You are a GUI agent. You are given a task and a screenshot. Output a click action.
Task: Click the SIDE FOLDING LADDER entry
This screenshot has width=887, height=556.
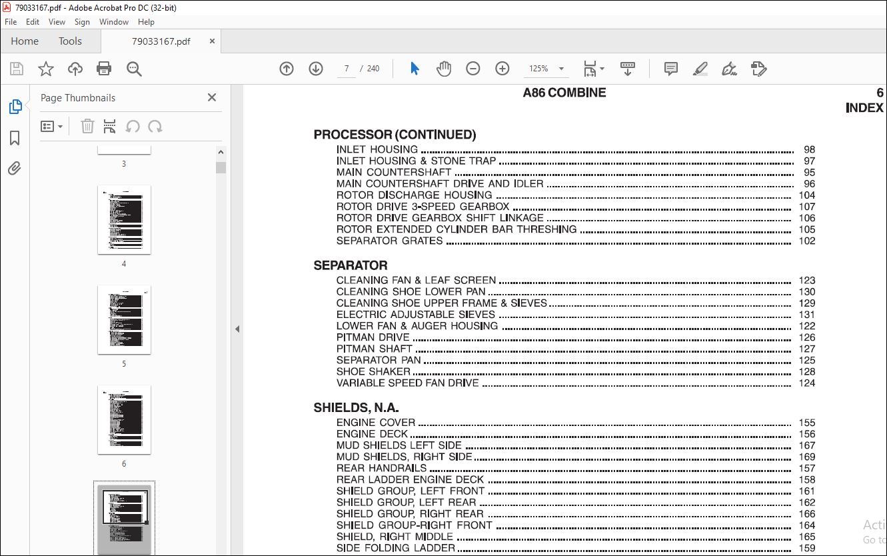(x=575, y=548)
